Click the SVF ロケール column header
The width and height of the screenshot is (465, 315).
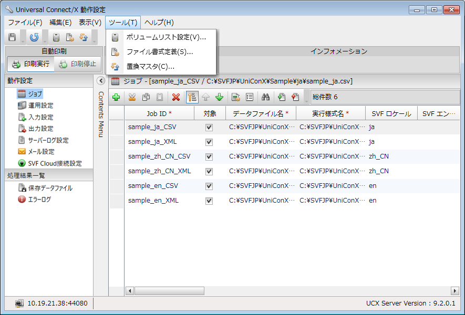(x=391, y=113)
